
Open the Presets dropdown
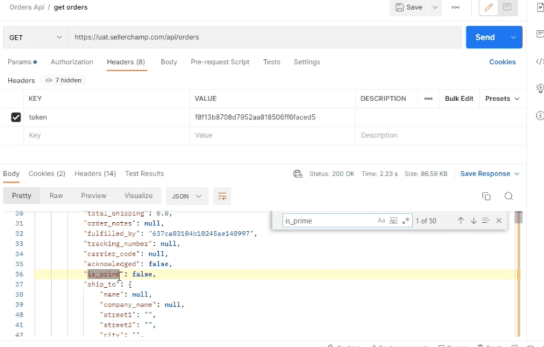(502, 99)
